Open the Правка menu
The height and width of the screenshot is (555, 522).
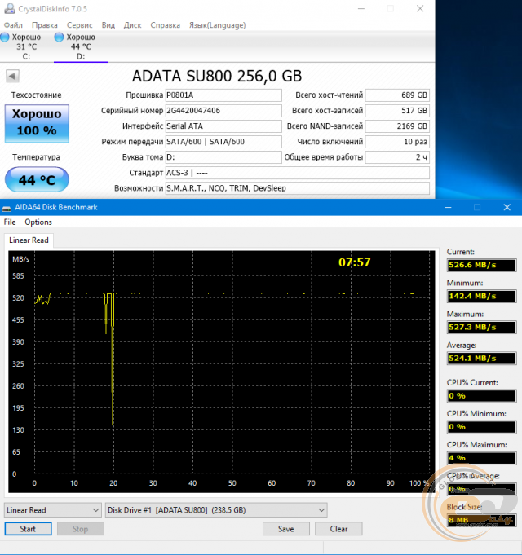[x=45, y=25]
